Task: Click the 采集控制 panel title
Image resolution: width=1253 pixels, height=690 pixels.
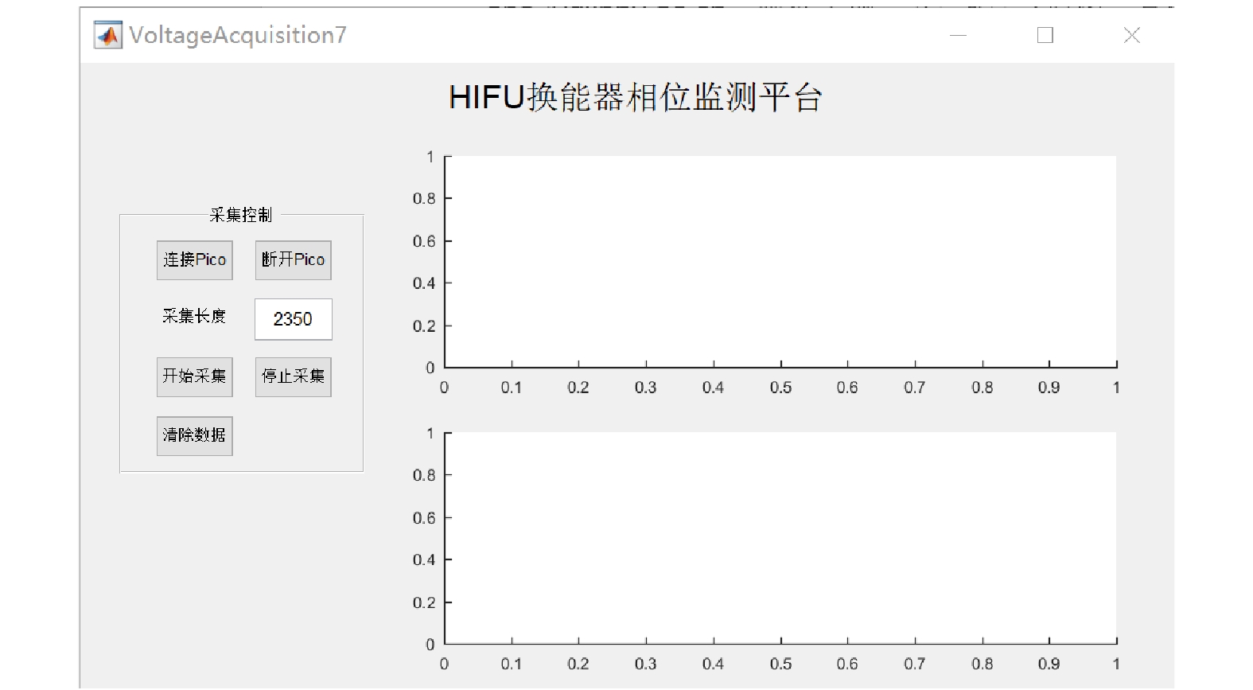Action: pyautogui.click(x=240, y=215)
